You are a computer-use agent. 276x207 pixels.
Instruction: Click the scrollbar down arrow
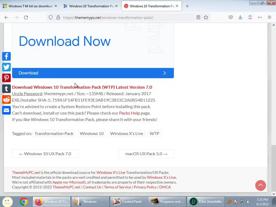click(x=274, y=194)
